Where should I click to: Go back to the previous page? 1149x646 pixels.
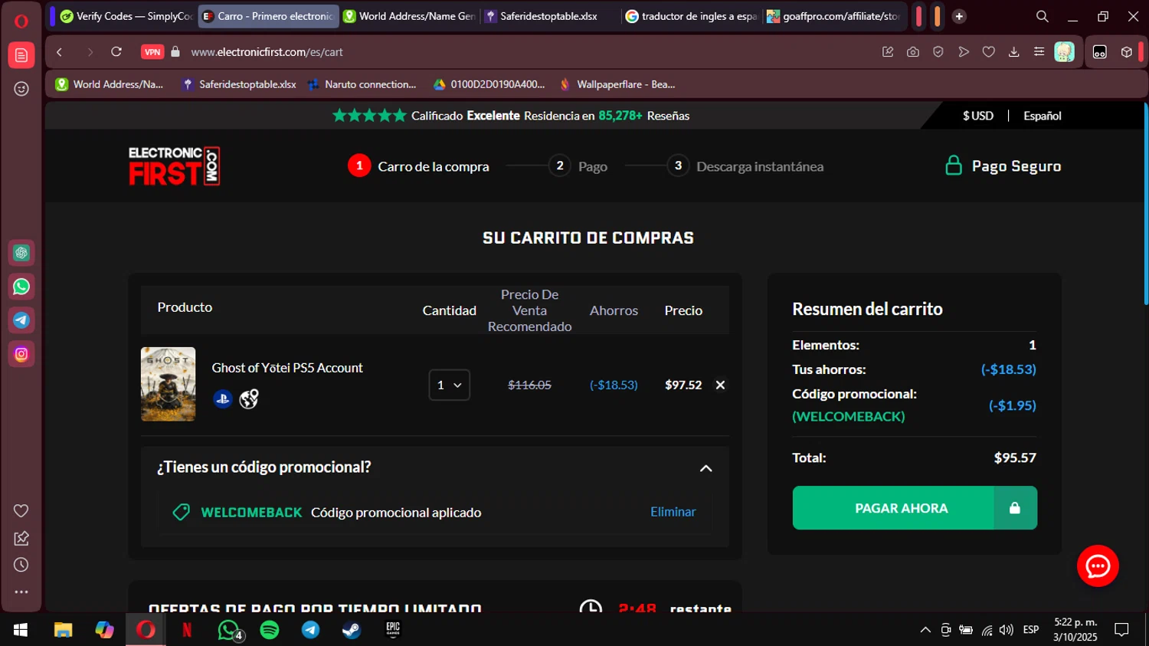click(60, 52)
